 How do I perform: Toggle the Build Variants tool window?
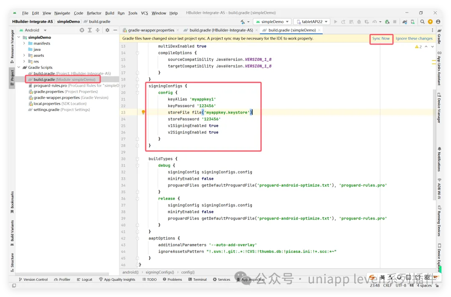[12, 233]
